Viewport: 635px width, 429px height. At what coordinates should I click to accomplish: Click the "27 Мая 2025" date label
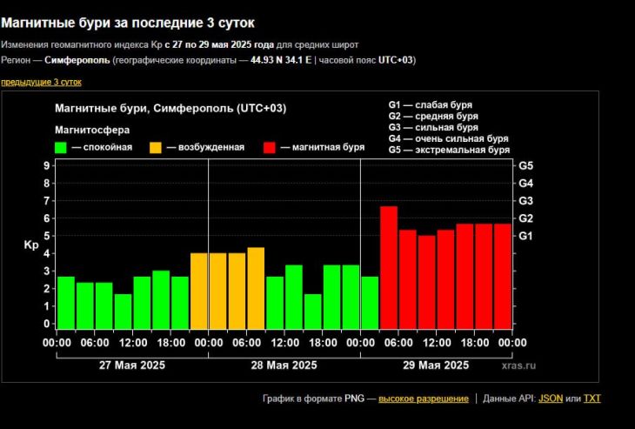[x=132, y=365]
